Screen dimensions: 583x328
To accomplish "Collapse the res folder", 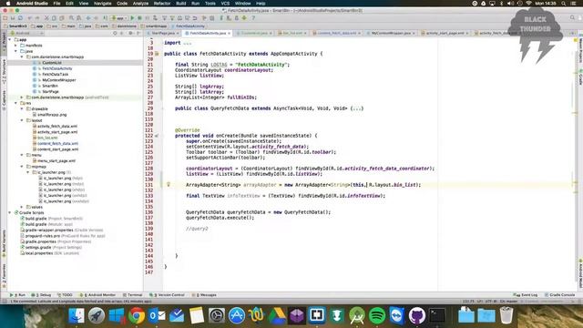I will coord(15,103).
